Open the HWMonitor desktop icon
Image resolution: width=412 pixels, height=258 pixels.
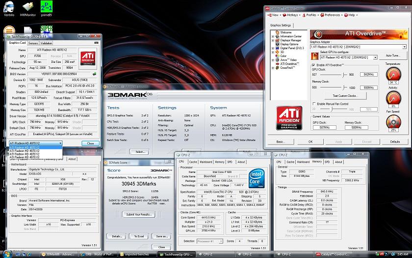27,8
